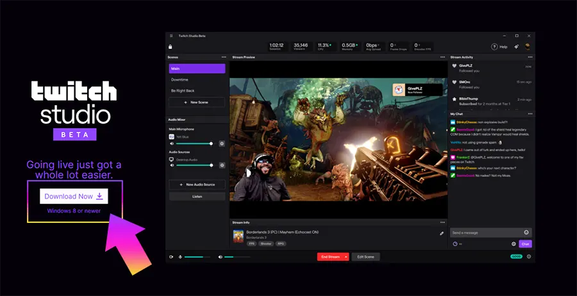The height and width of the screenshot is (296, 577).
Task: Click the 0bps Avg Upload stat
Action: [x=372, y=46]
